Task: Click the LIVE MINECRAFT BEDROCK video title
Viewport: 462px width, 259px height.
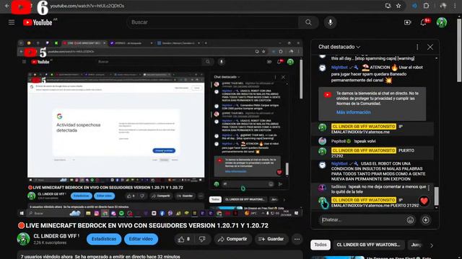Action: click(147, 225)
